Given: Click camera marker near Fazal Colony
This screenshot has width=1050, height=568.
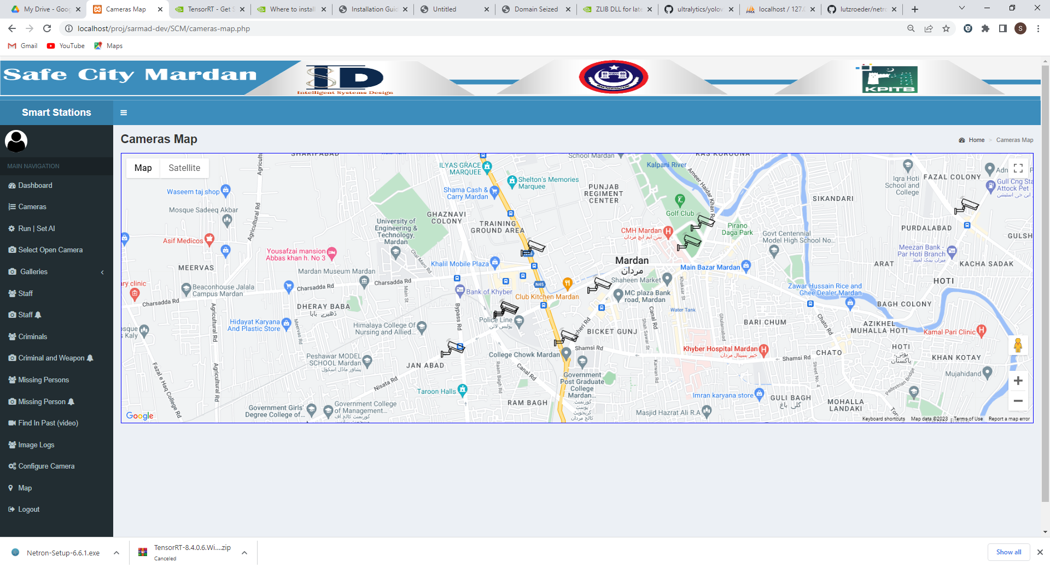Looking at the screenshot, I should point(966,206).
